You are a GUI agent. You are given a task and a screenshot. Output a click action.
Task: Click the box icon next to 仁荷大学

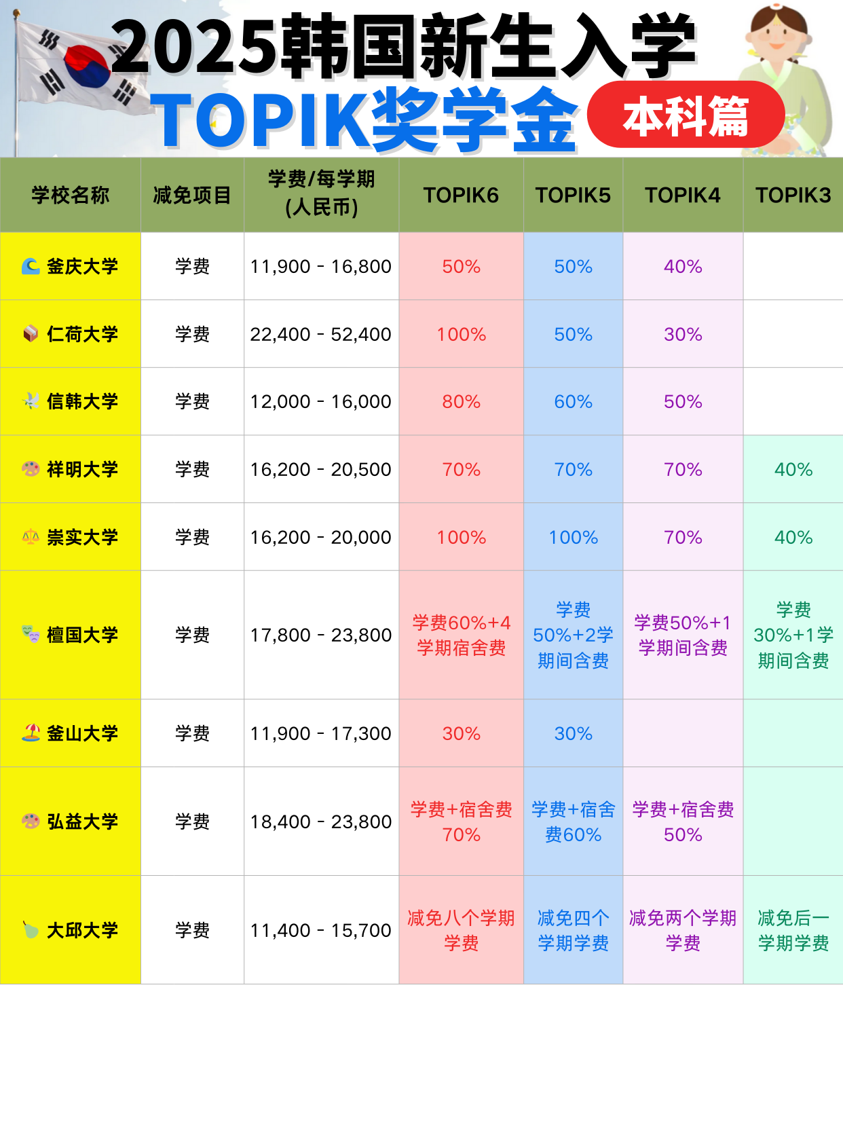(31, 334)
